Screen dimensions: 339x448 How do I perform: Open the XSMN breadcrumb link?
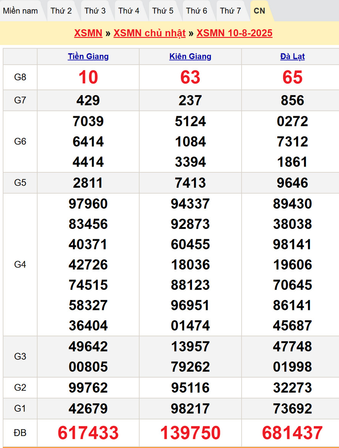(x=88, y=33)
